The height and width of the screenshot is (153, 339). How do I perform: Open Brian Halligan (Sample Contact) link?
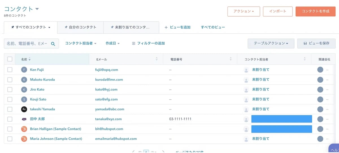[56, 129]
